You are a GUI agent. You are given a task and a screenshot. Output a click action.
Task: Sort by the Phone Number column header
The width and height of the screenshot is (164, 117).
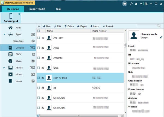[x=107, y=31]
